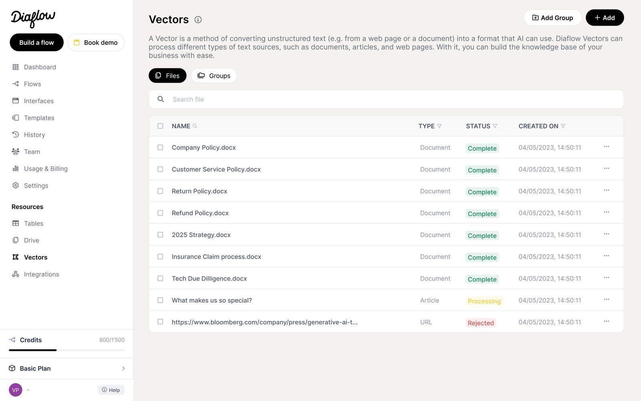Switch to the Groups tab
This screenshot has width=641, height=401.
tap(214, 75)
